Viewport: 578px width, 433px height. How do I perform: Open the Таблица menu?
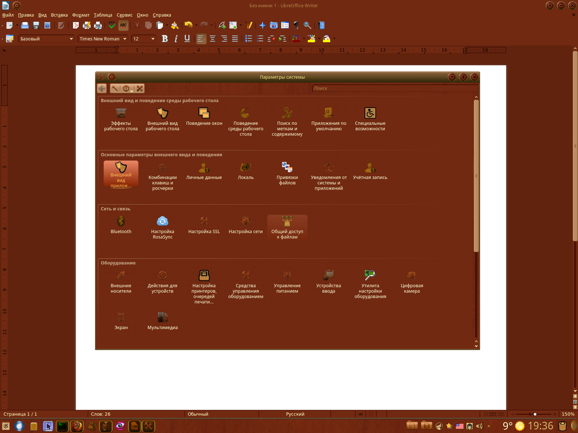(103, 15)
